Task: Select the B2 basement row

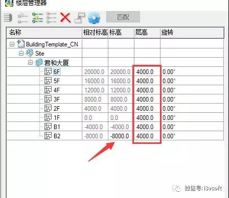Action: click(x=115, y=136)
